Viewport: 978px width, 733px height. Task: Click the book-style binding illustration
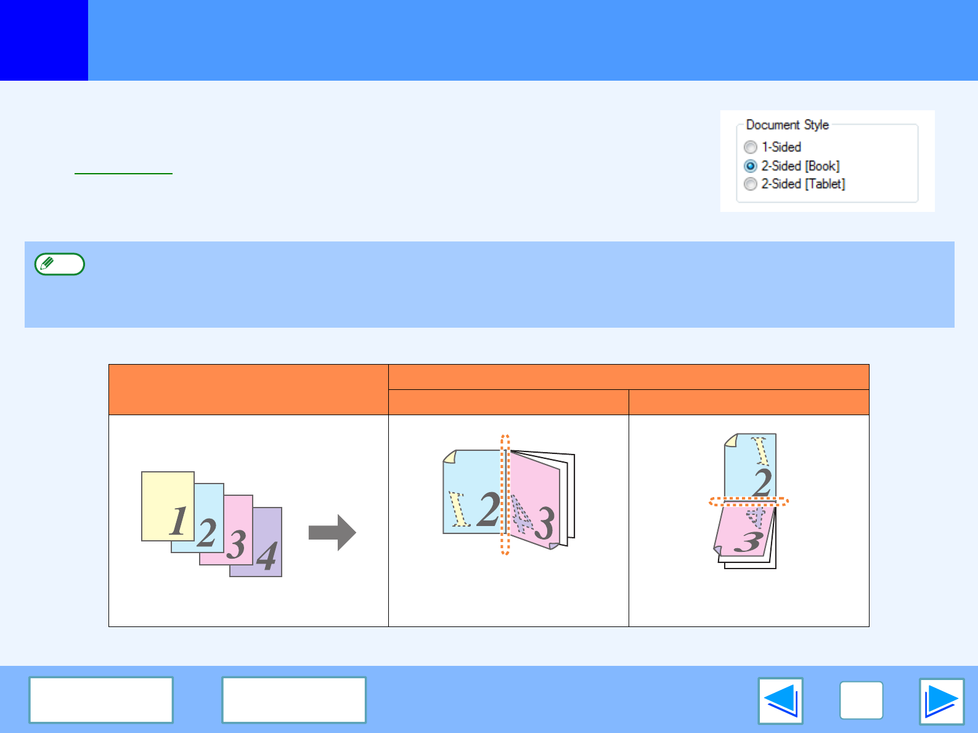click(x=508, y=495)
